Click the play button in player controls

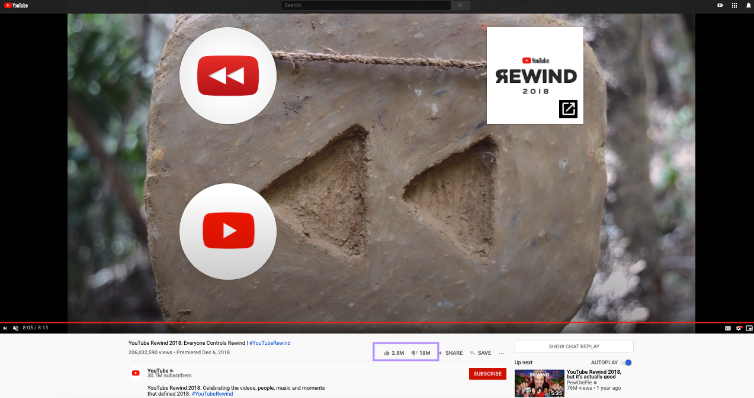point(5,328)
